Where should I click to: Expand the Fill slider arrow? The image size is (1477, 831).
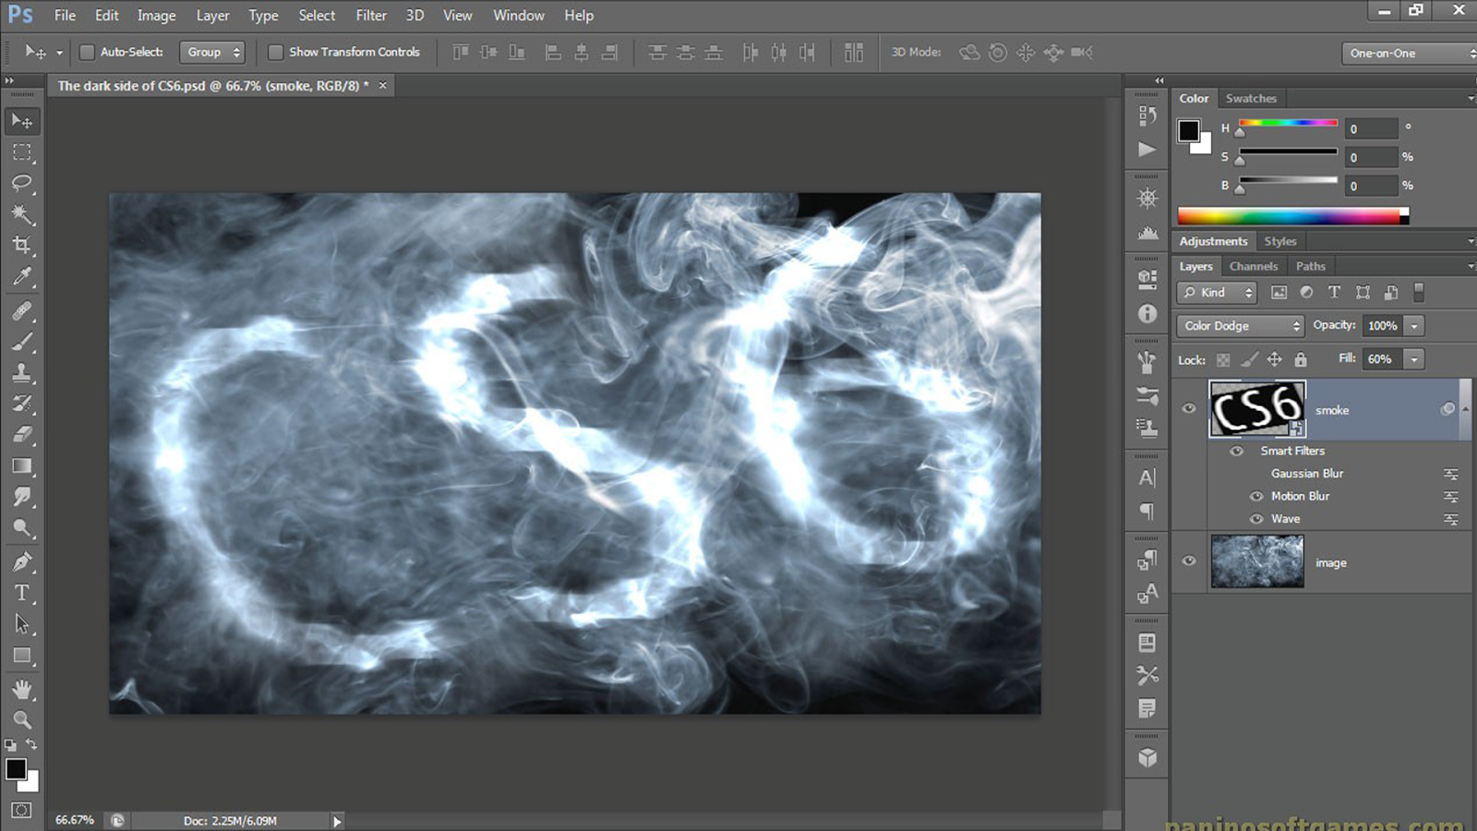(1414, 359)
